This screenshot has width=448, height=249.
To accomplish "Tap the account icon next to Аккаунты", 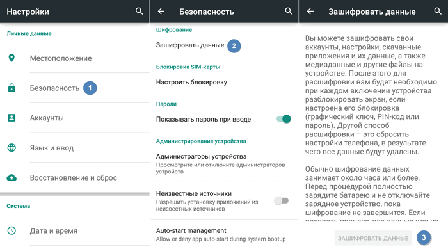I will coord(12,118).
